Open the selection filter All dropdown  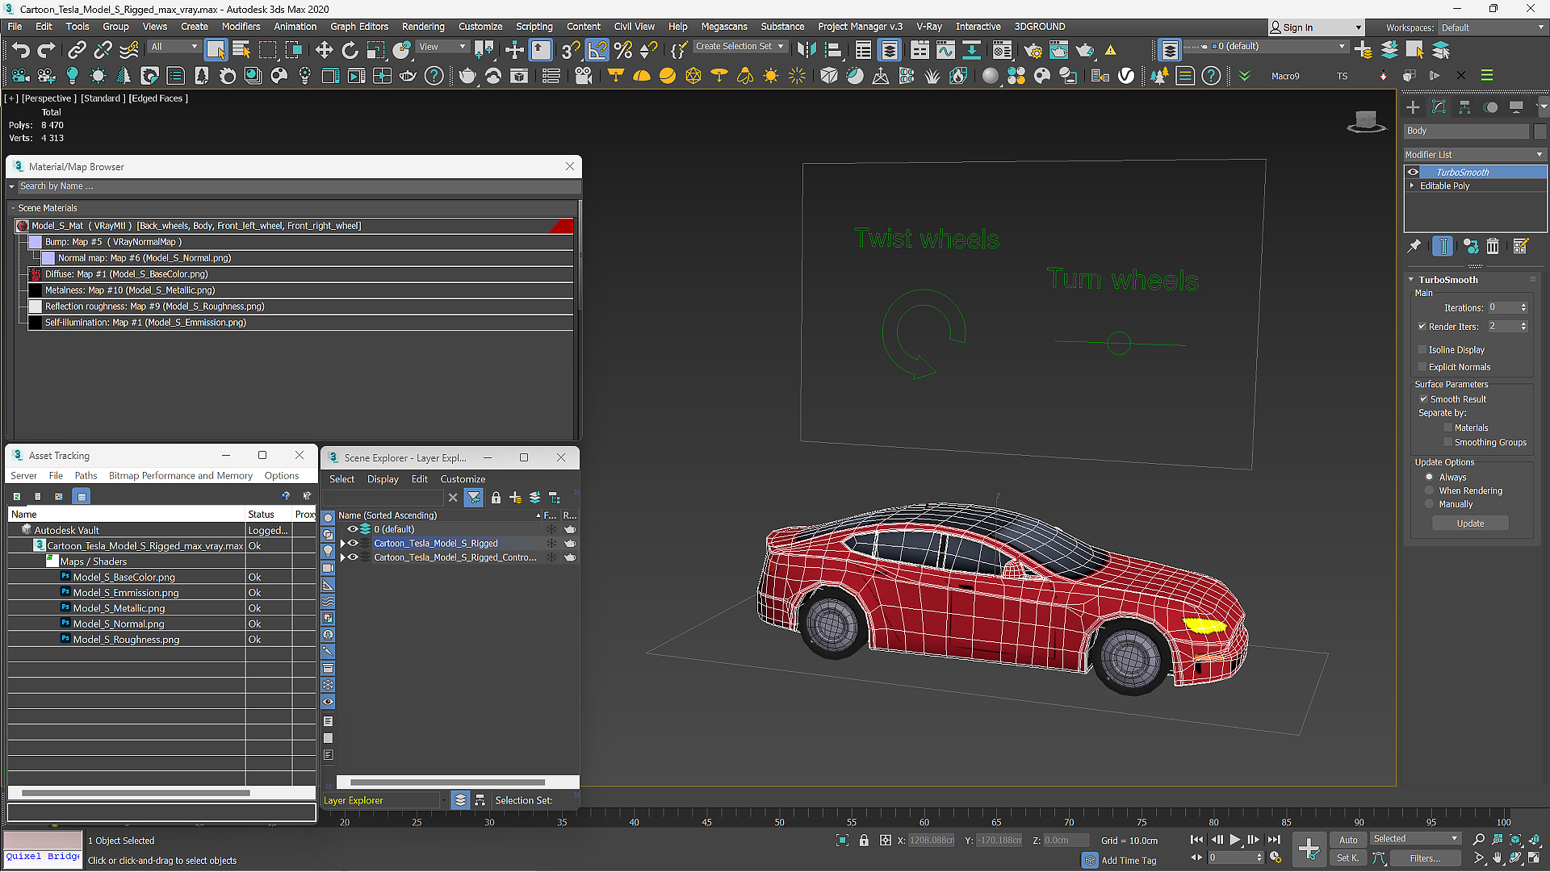(174, 47)
